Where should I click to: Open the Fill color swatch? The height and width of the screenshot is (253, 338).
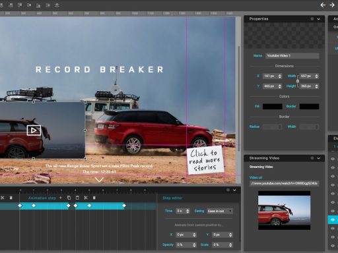click(x=273, y=107)
